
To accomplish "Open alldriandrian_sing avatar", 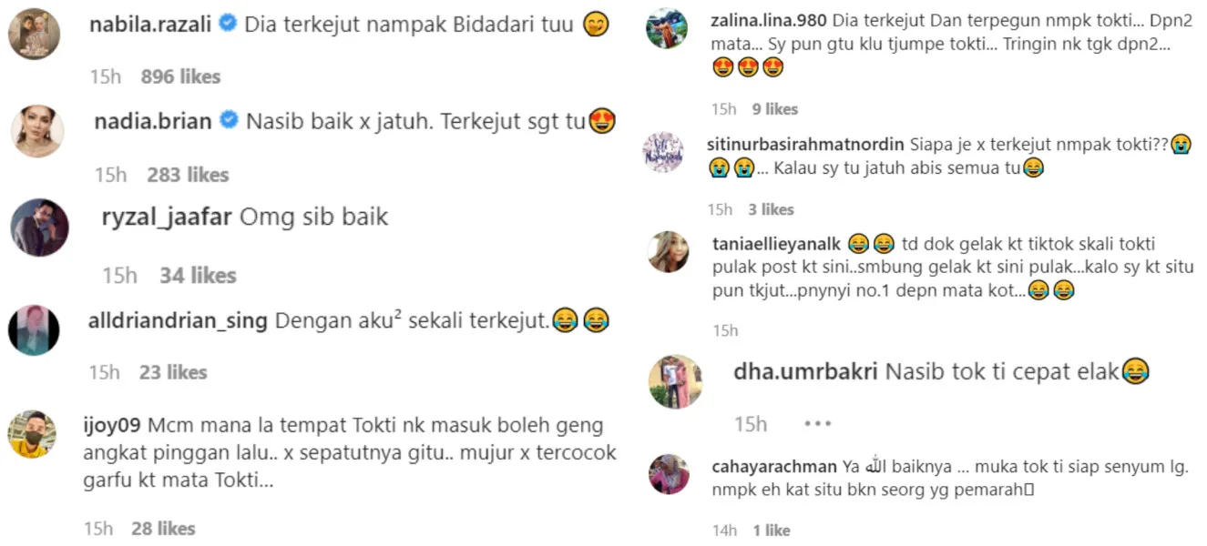I will pyautogui.click(x=34, y=329).
